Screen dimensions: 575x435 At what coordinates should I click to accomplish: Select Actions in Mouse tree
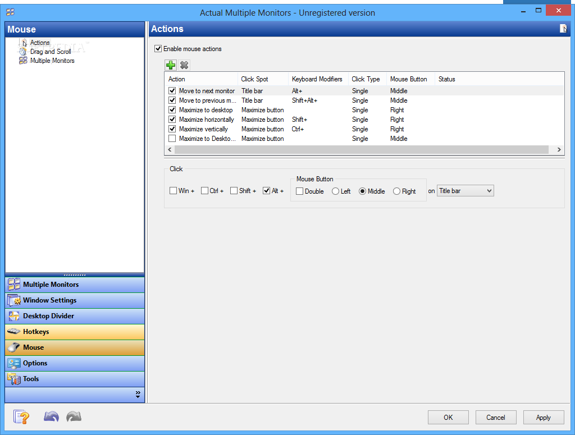click(40, 43)
